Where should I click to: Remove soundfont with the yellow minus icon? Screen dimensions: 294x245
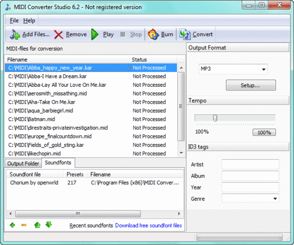(x=24, y=225)
